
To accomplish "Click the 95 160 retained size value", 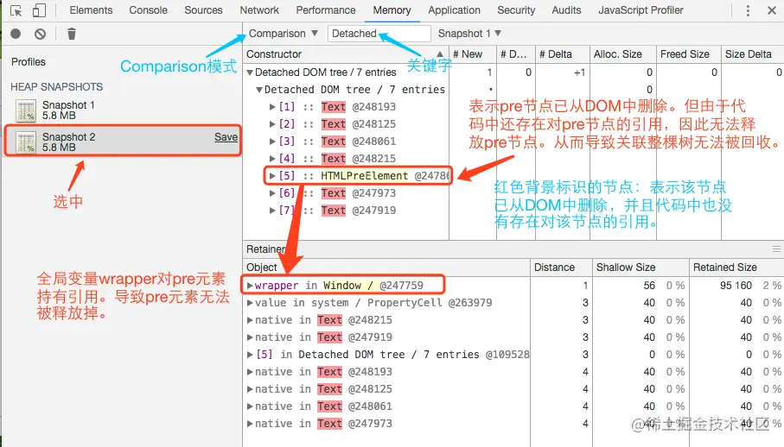I will (x=736, y=286).
